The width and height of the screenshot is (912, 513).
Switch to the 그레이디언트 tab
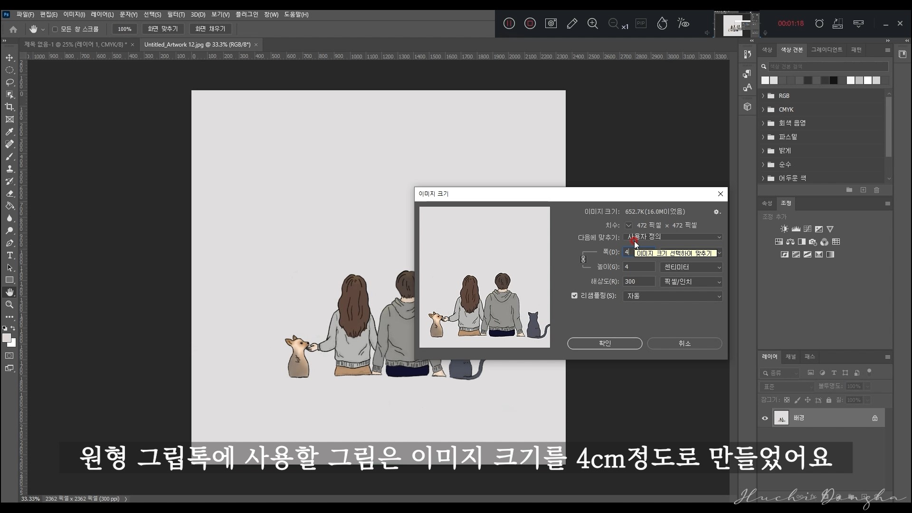point(827,49)
